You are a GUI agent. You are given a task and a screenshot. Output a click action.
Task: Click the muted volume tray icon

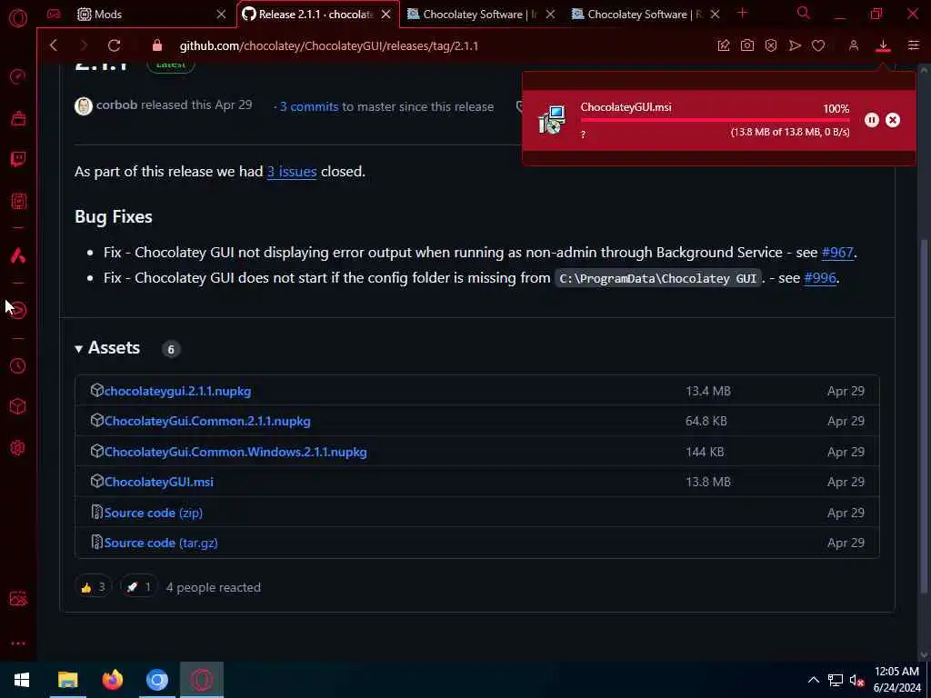[x=856, y=680]
